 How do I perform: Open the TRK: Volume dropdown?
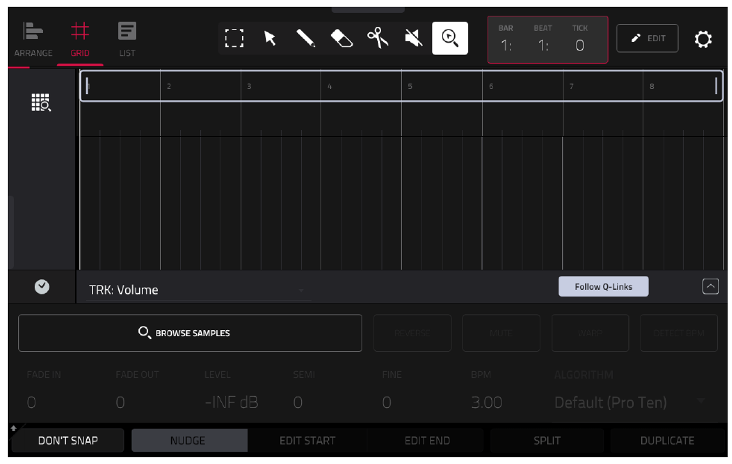tap(198, 290)
